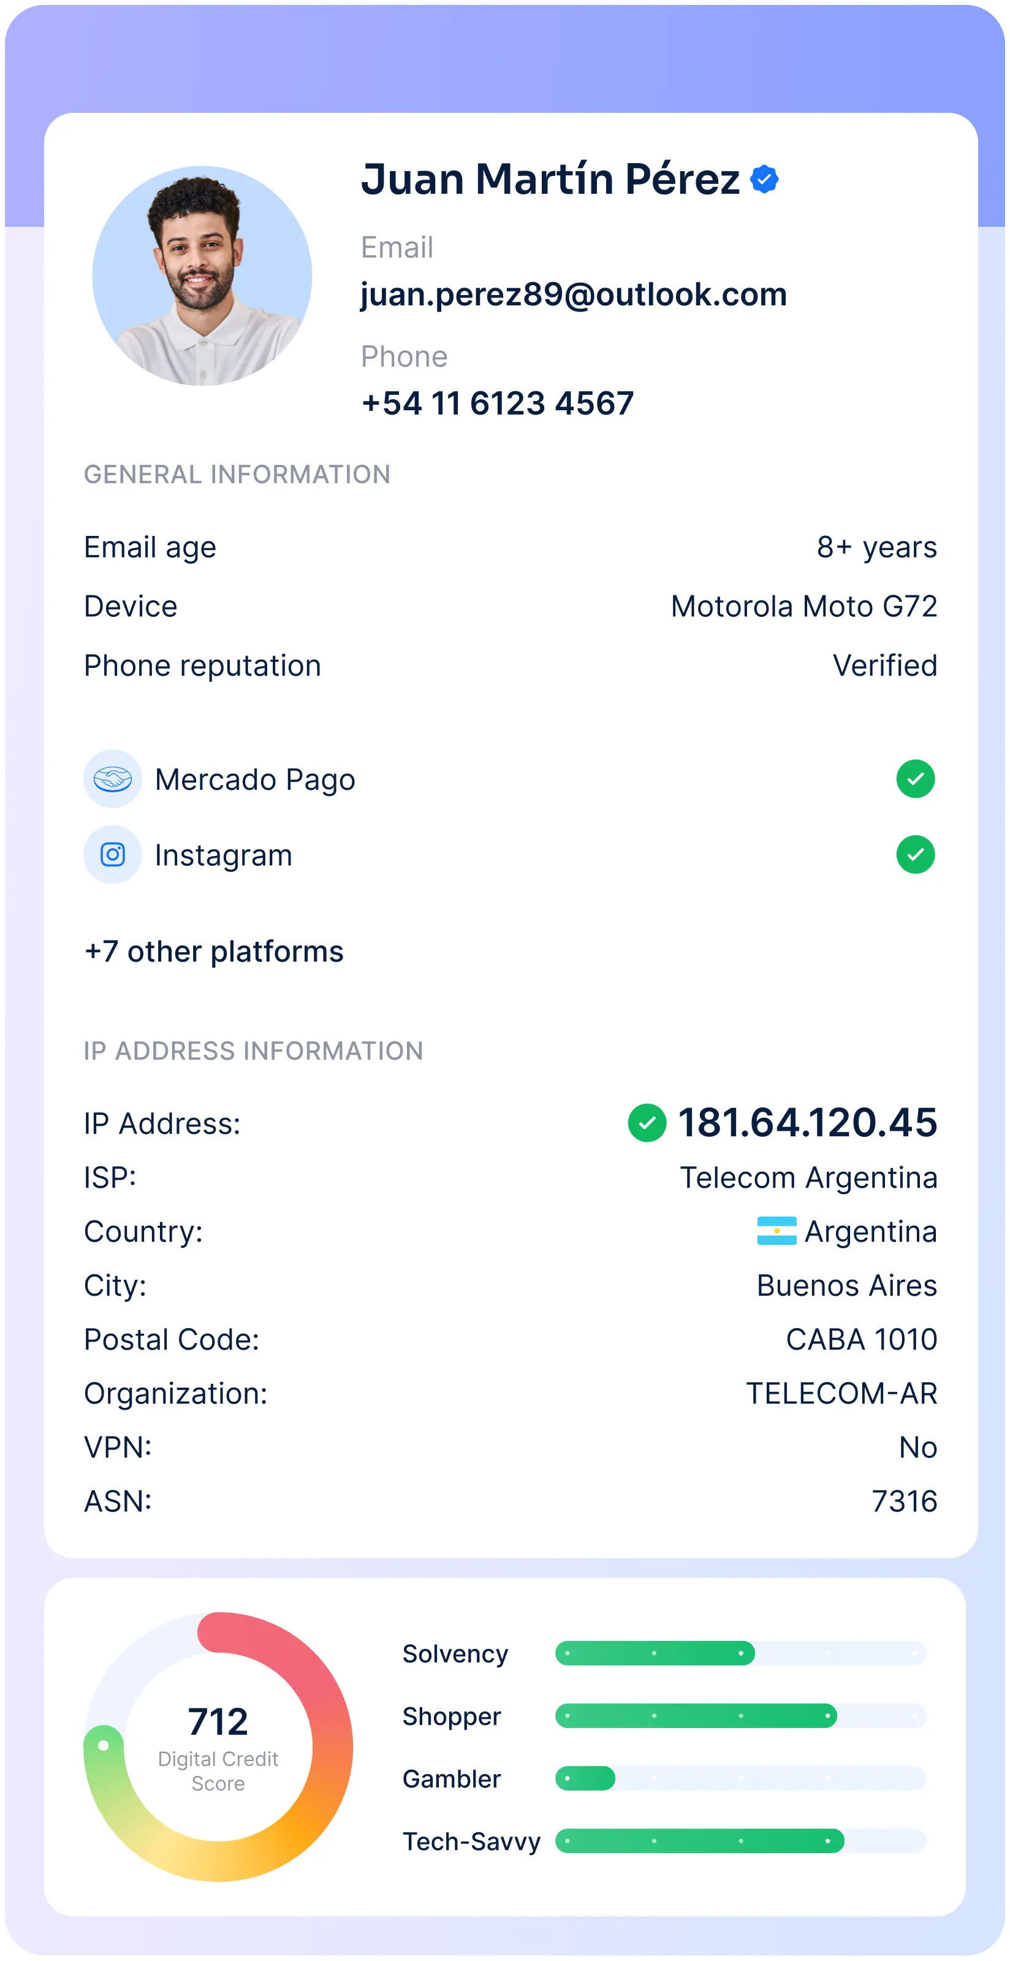Click the Solvency score bar
Viewport: 1010px width, 1961px height.
(740, 1653)
